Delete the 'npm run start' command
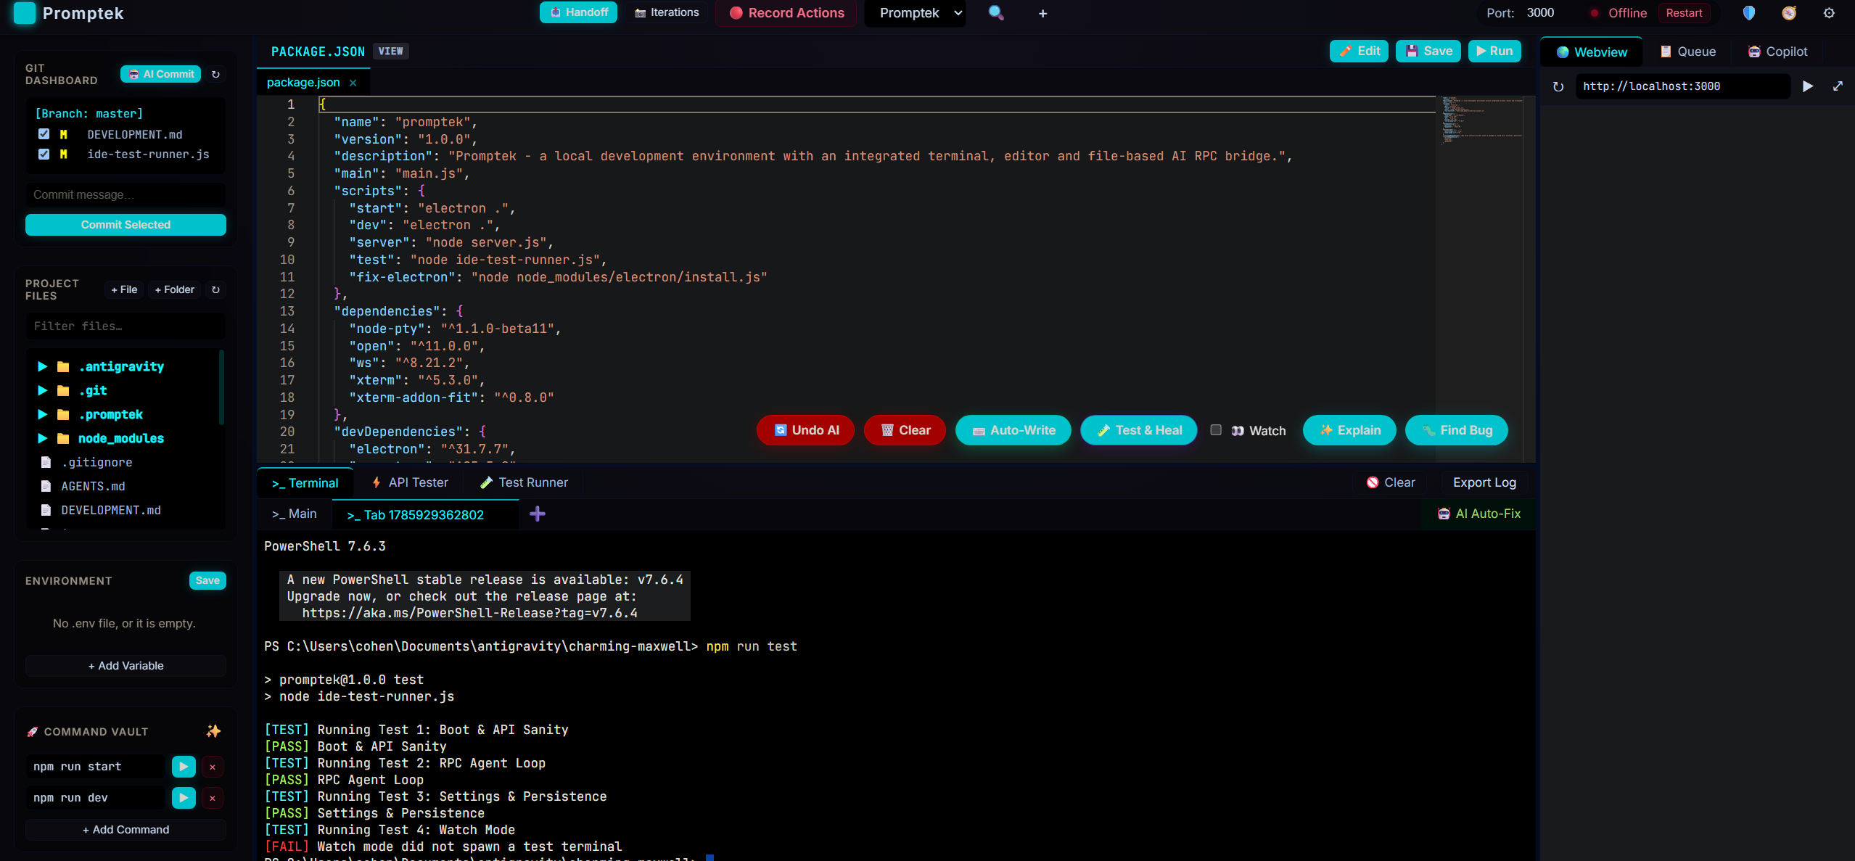This screenshot has height=861, width=1855. 213,767
